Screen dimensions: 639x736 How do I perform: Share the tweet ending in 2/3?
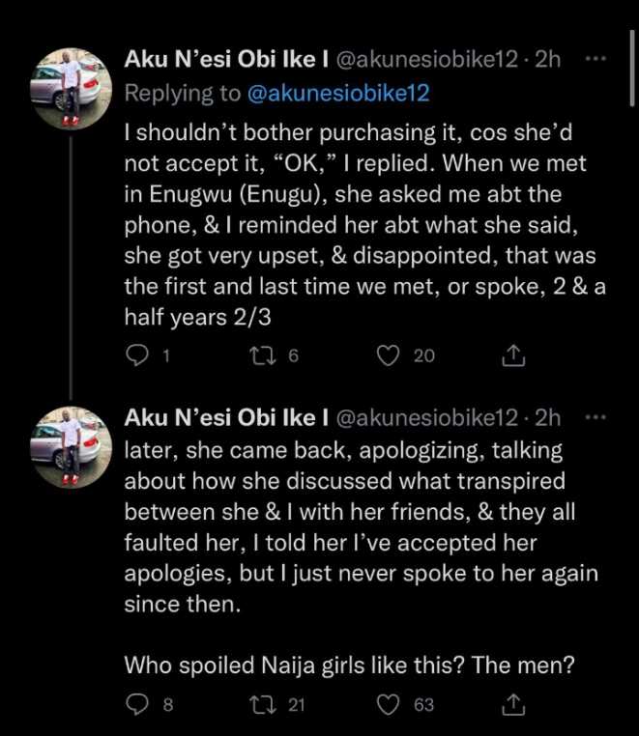(514, 356)
